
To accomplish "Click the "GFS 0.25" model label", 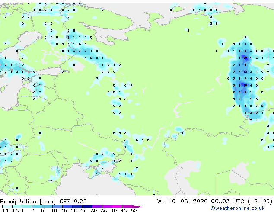I will (x=73, y=202).
